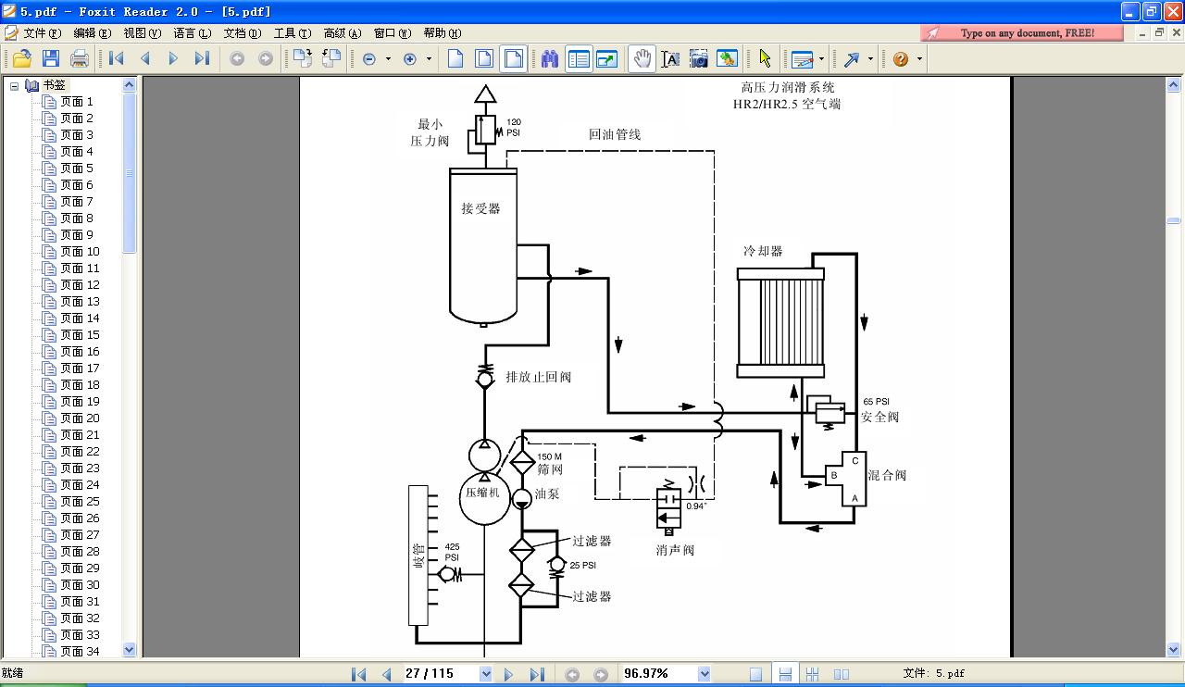Select the Snapshot camera tool
The image size is (1185, 687).
point(698,58)
